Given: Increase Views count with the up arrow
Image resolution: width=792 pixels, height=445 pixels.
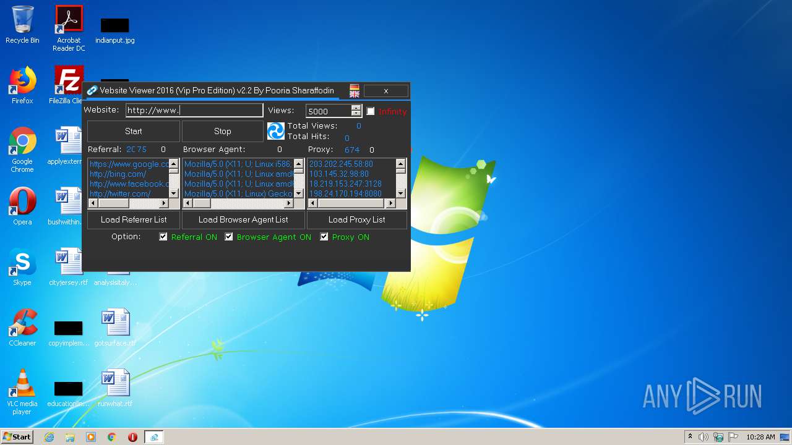Looking at the screenshot, I should click(x=356, y=108).
